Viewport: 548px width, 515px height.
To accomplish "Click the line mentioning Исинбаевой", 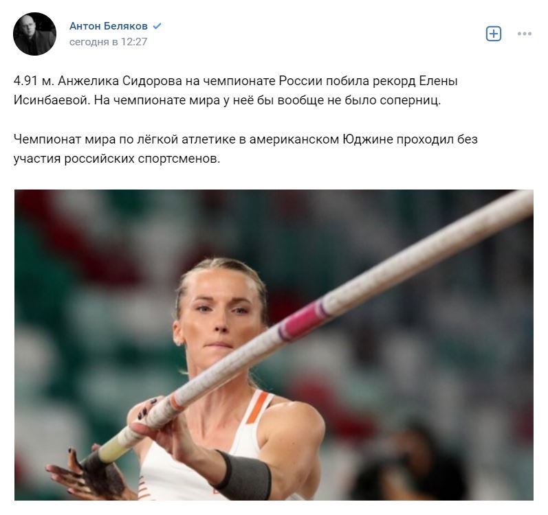I will click(x=227, y=100).
